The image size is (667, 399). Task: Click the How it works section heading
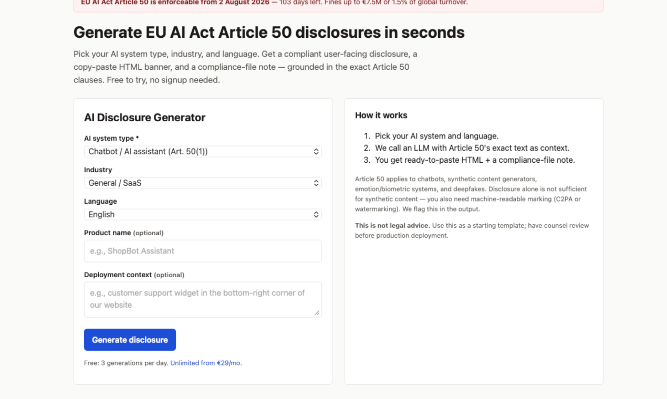click(381, 115)
